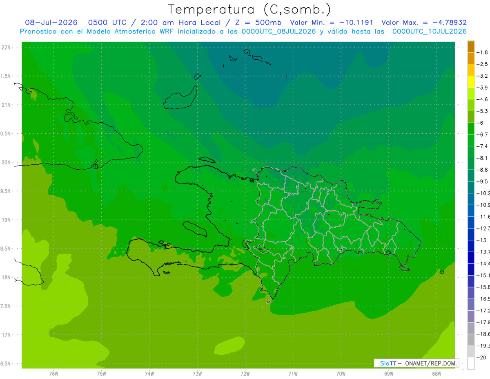Click the white legend swatch below -20
The width and height of the screenshot is (490, 379).
pos(471,363)
